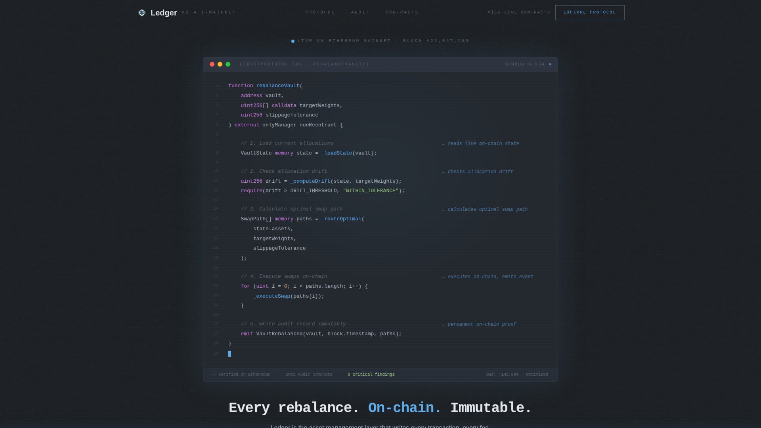This screenshot has height=428, width=761.
Task: Click the 0 critical findings status
Action: [371, 374]
